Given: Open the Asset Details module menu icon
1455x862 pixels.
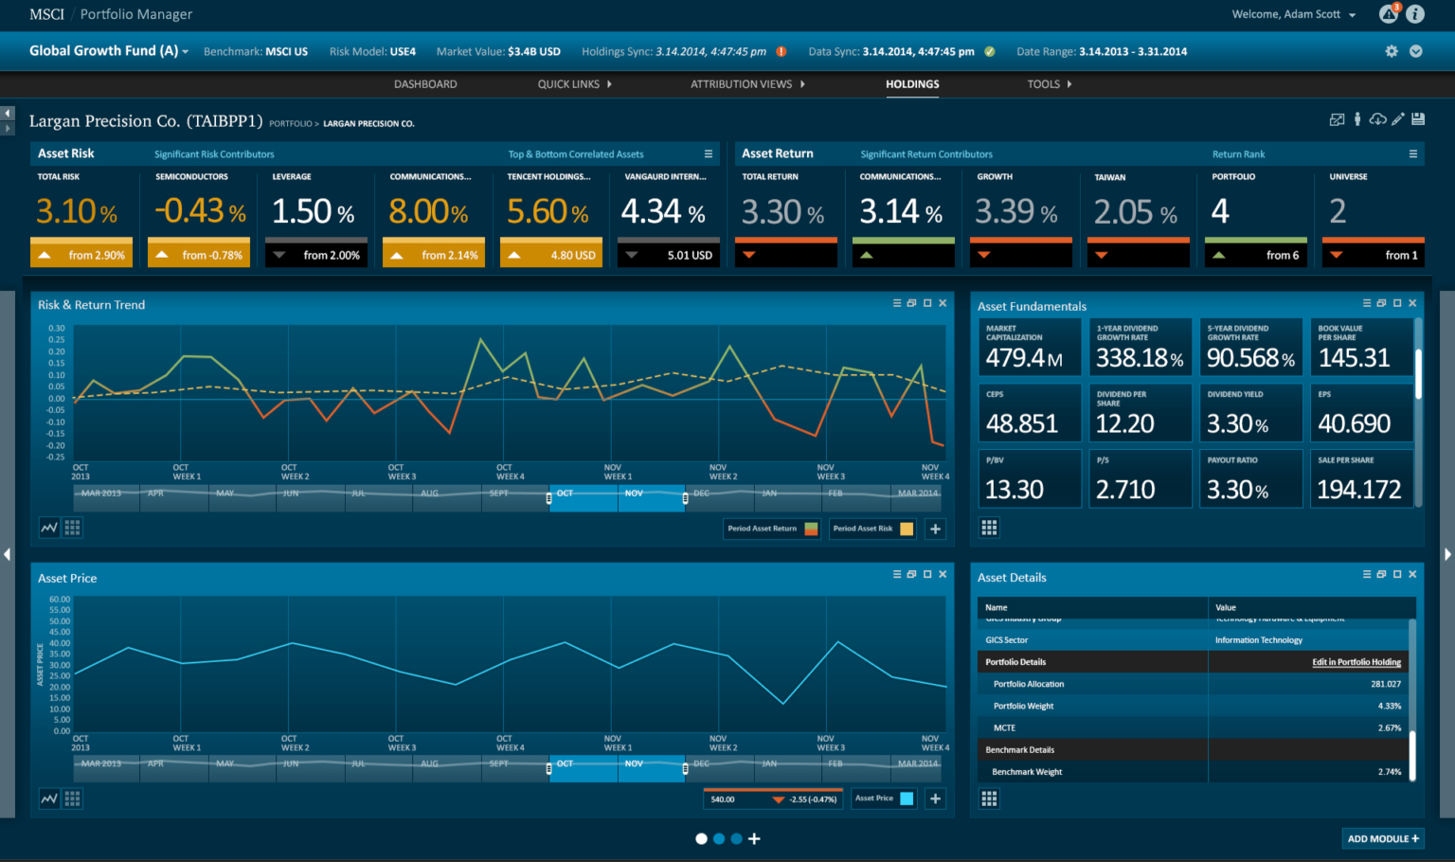Looking at the screenshot, I should point(1367,574).
